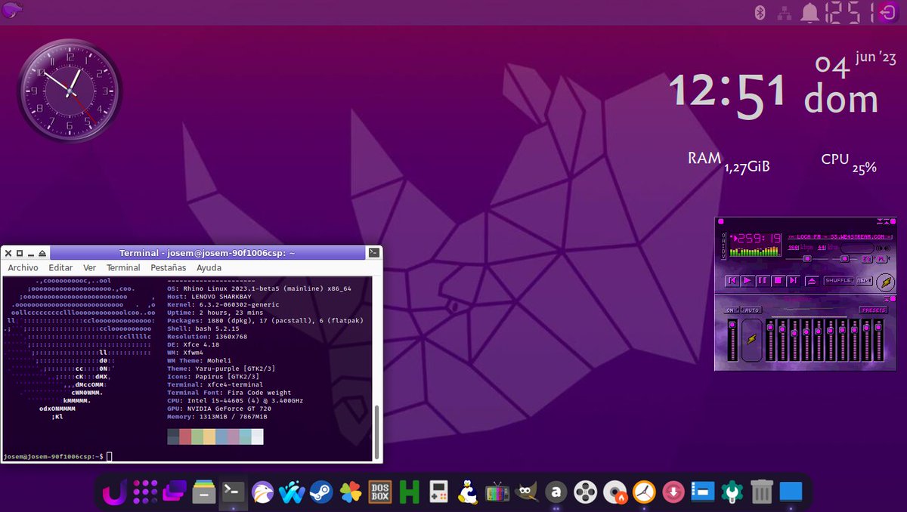Open the Bluetooth tray icon
Image resolution: width=907 pixels, height=512 pixels.
[760, 12]
